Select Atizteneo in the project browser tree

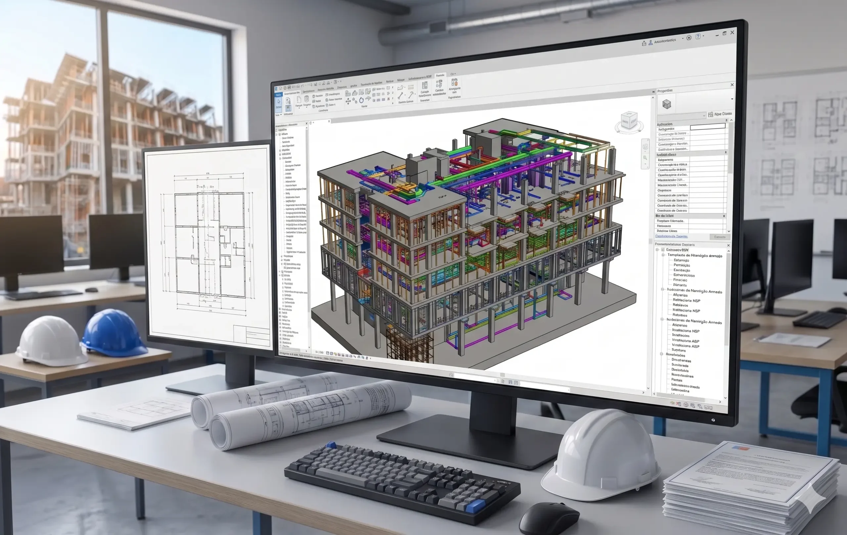click(x=680, y=325)
